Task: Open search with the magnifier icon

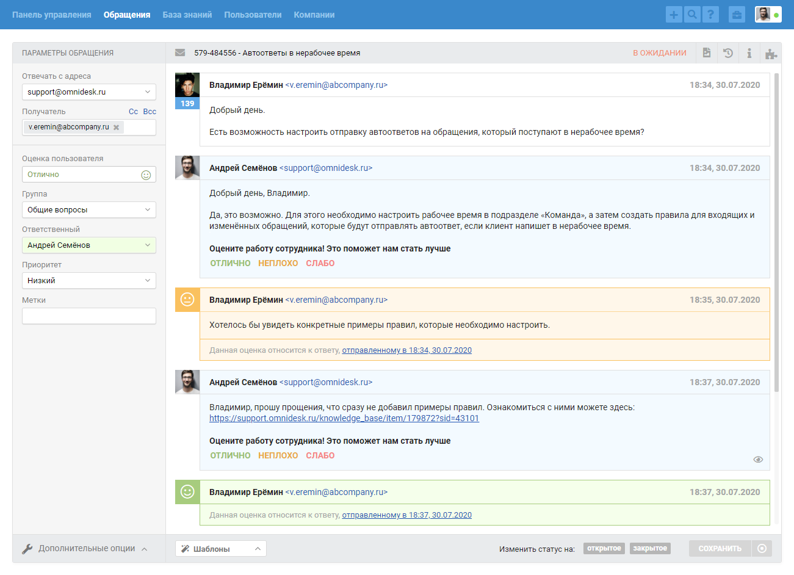Action: [692, 15]
